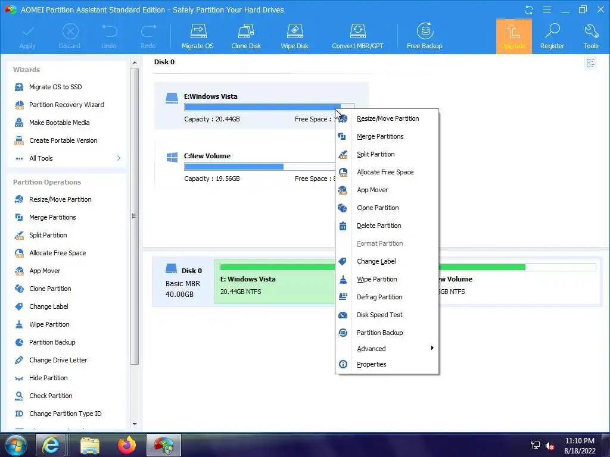This screenshot has width=610, height=457.
Task: Choose Resize/Move Partition in context menu
Action: 387,119
